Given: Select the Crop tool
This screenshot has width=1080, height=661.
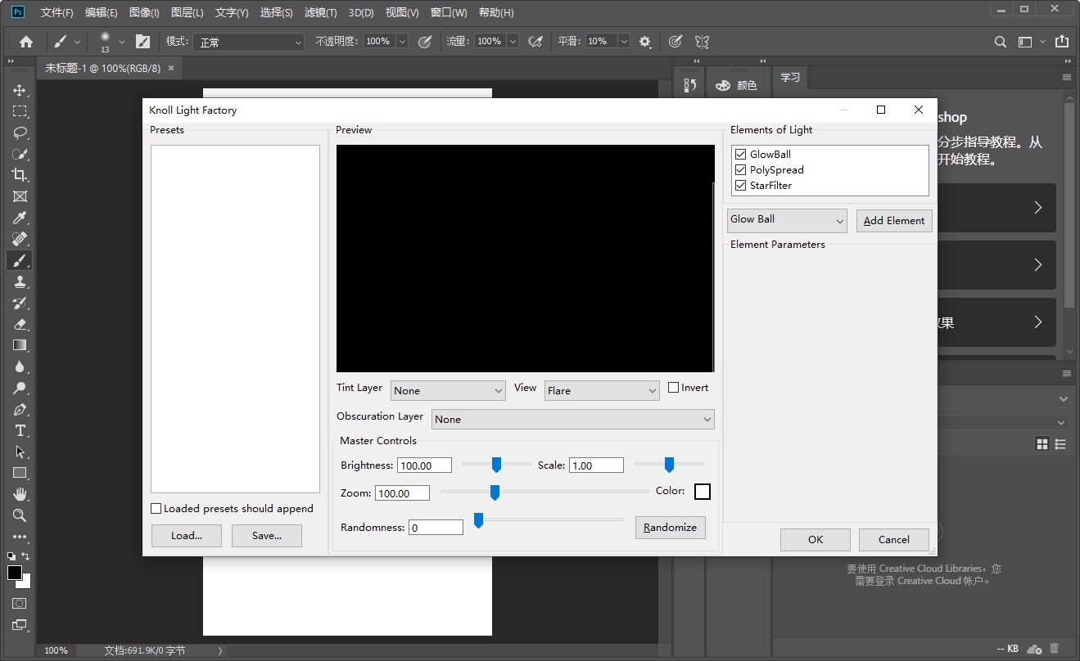Looking at the screenshot, I should pyautogui.click(x=20, y=175).
